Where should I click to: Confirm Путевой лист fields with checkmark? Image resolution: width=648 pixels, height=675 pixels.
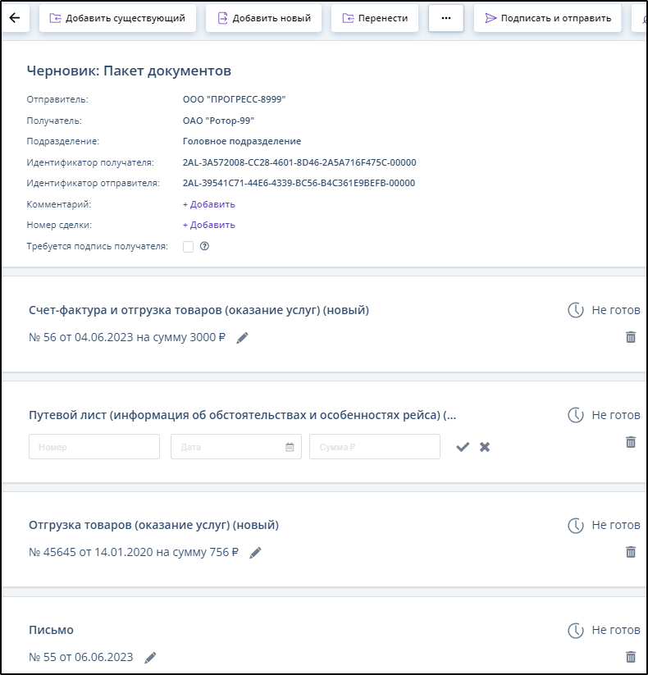click(463, 447)
